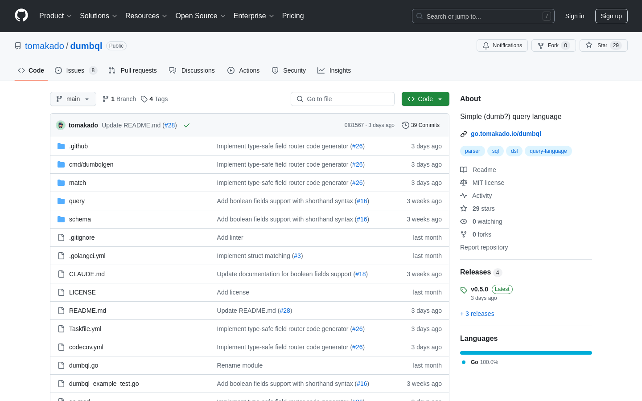This screenshot has width=642, height=401.
Task: Go to the Pricing page
Action: click(x=293, y=16)
